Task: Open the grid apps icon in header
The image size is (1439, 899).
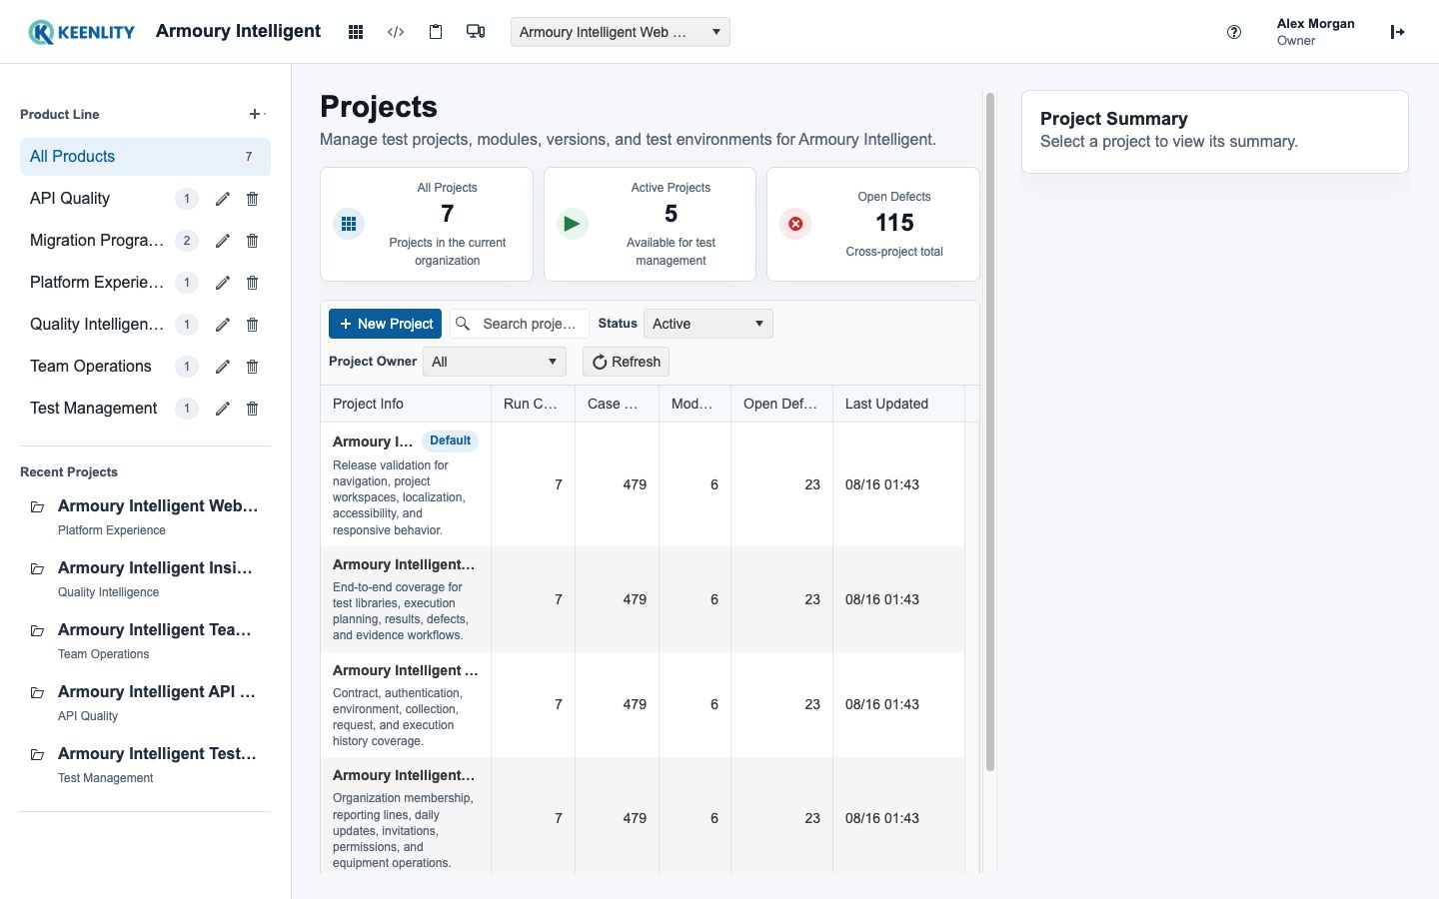Action: click(355, 32)
